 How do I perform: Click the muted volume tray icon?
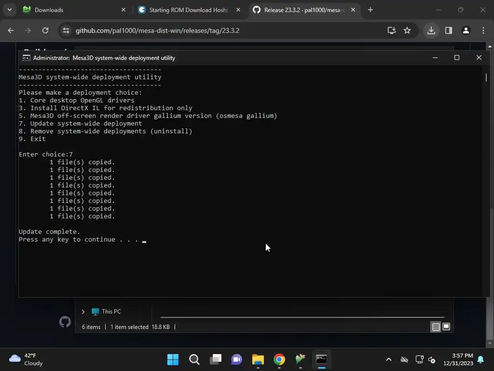432,359
